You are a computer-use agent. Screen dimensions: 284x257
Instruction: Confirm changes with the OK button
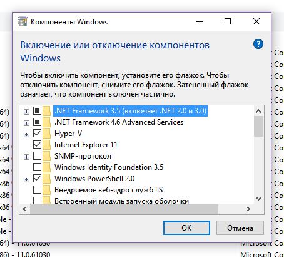pyautogui.click(x=186, y=228)
